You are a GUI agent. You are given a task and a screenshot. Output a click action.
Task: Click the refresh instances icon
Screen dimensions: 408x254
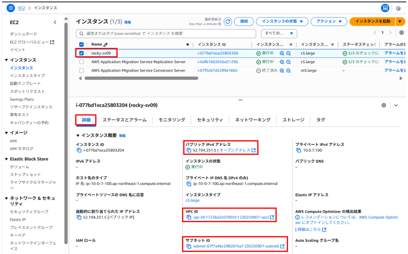tap(228, 21)
